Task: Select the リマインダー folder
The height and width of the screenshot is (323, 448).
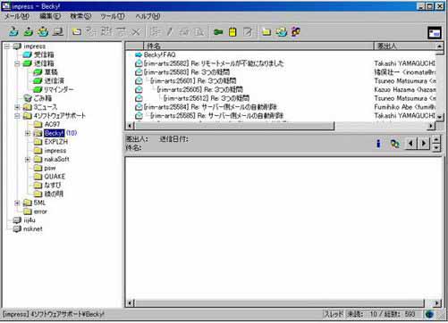Action: [x=59, y=89]
